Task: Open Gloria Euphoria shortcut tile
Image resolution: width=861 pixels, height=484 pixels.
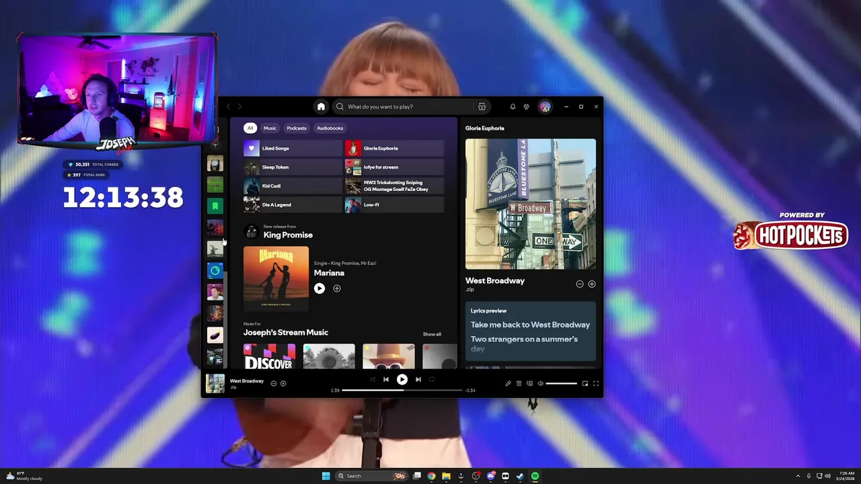Action: click(394, 148)
